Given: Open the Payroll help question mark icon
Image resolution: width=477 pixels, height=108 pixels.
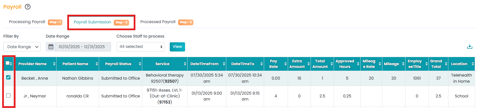Looking at the screenshot, I should click(x=28, y=7).
